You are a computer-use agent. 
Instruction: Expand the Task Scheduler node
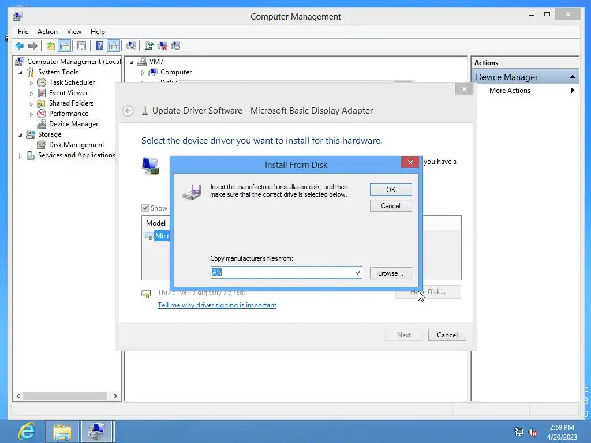click(31, 83)
